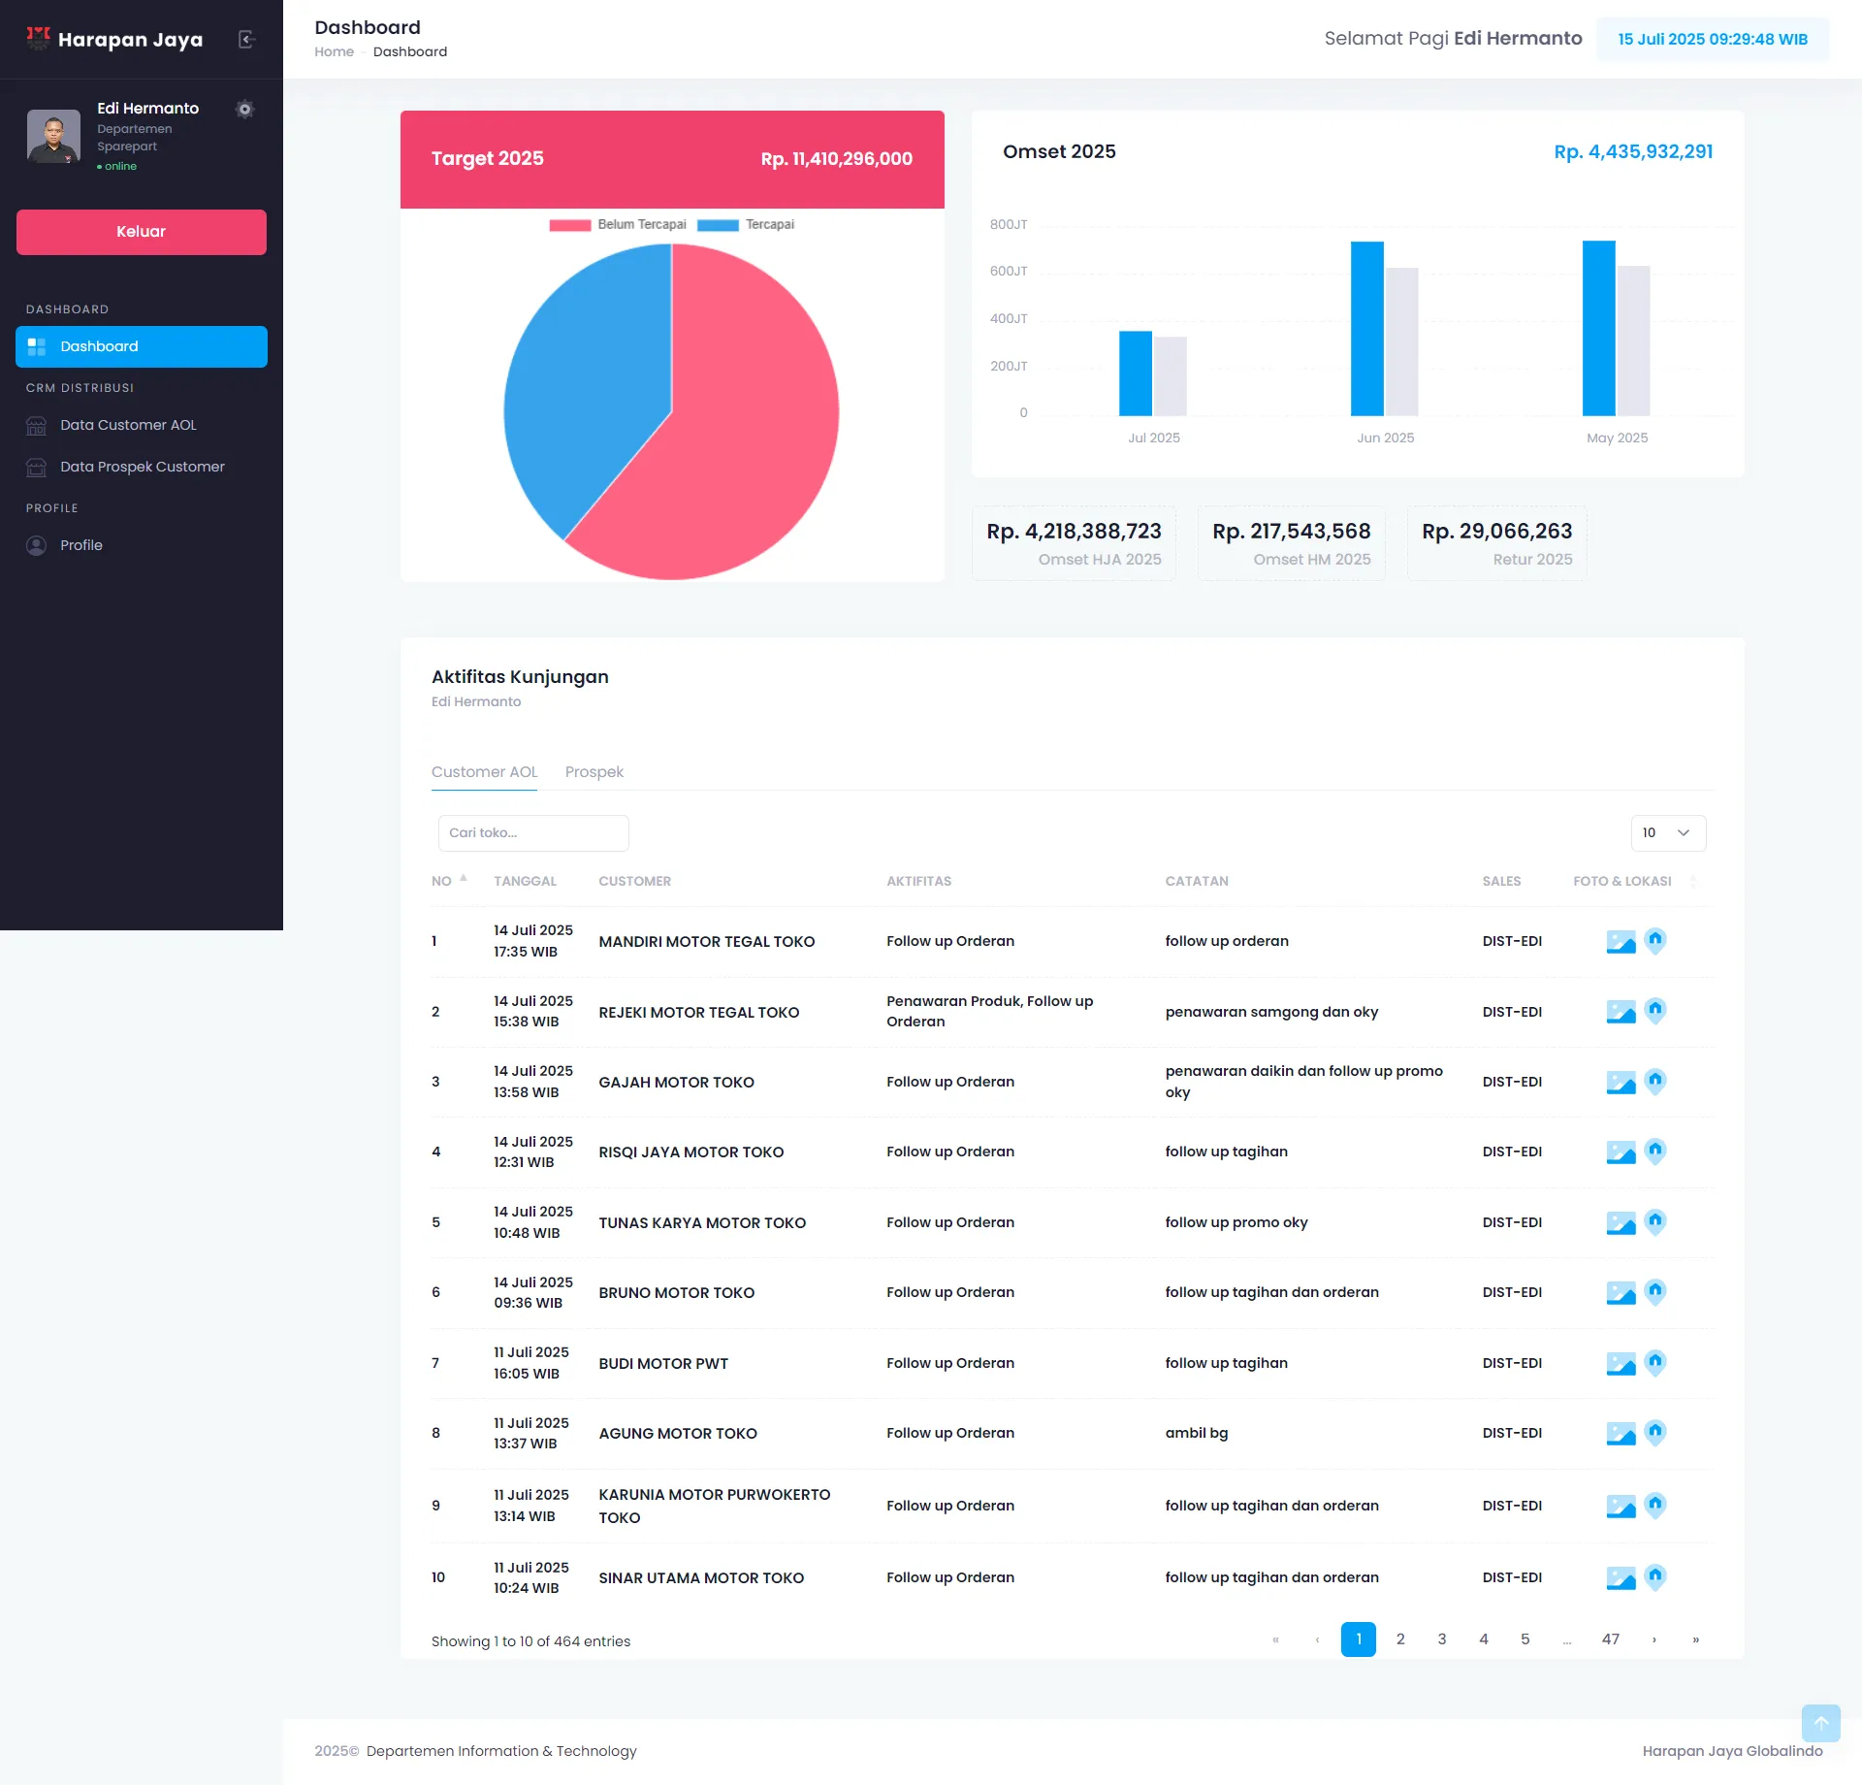Go to next page arrow in pagination
The width and height of the screenshot is (1862, 1785).
click(1653, 1639)
